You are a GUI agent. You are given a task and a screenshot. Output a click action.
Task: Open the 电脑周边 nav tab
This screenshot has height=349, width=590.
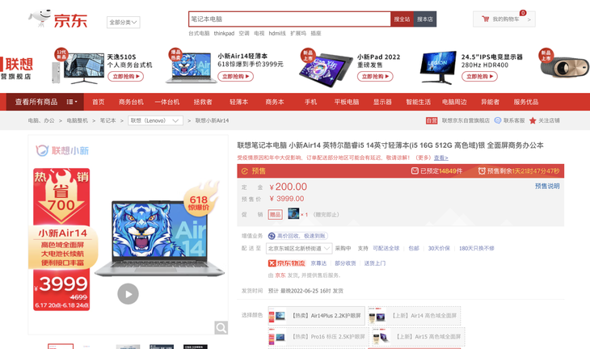point(454,102)
